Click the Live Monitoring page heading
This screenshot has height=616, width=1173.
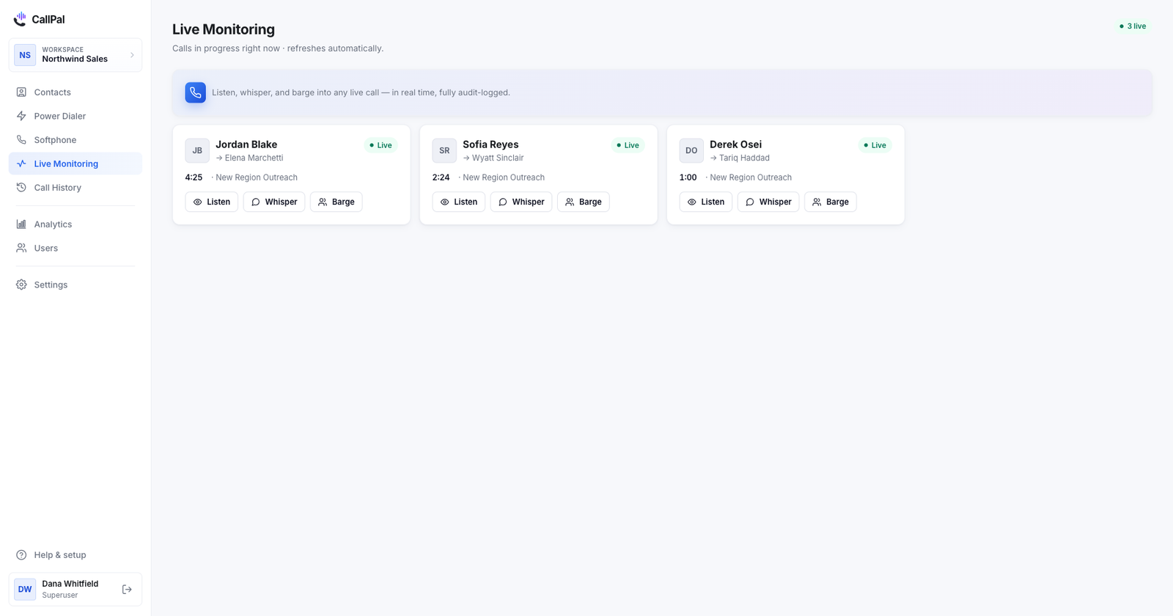click(224, 29)
